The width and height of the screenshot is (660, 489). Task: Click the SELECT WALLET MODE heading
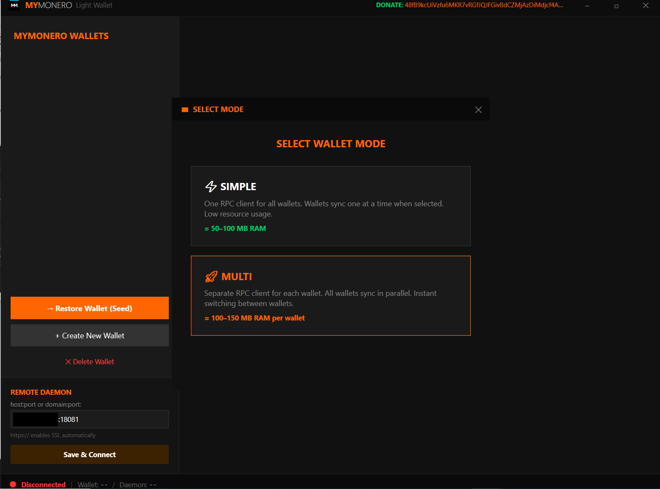click(x=331, y=144)
